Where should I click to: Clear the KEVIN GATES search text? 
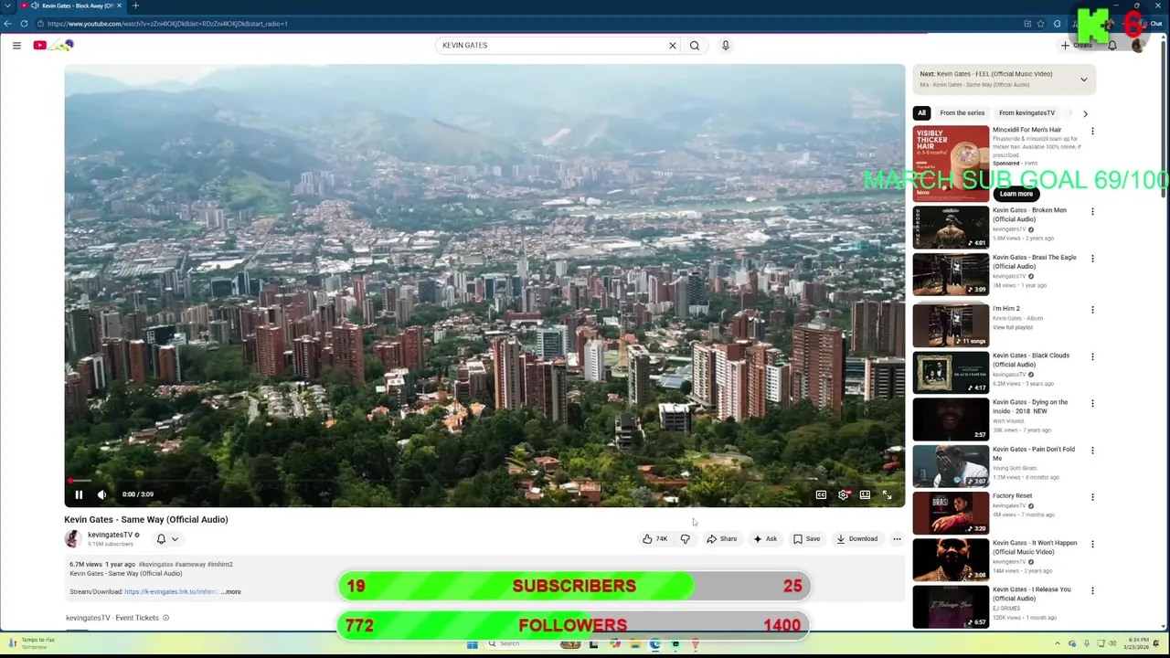point(673,45)
